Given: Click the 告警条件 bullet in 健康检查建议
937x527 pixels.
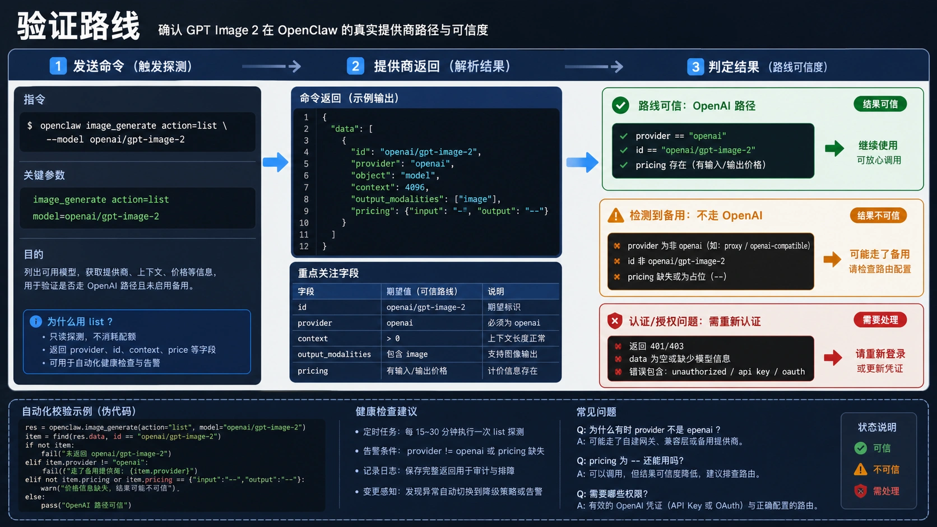Looking at the screenshot, I should (450, 451).
